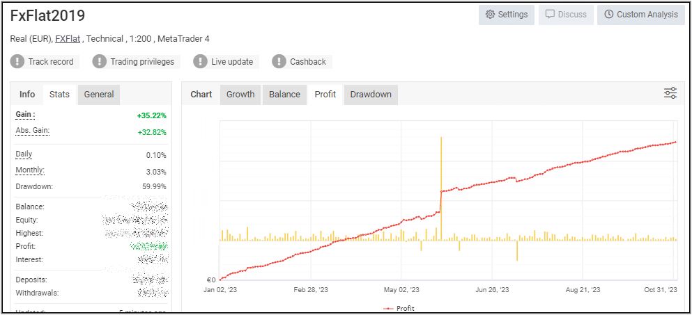Click the Abs. Gain label link
The width and height of the screenshot is (692, 315).
tap(32, 131)
